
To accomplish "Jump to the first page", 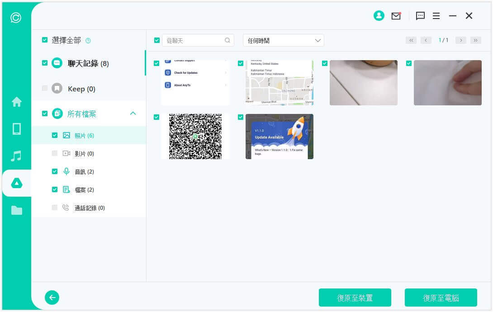I will pyautogui.click(x=411, y=40).
